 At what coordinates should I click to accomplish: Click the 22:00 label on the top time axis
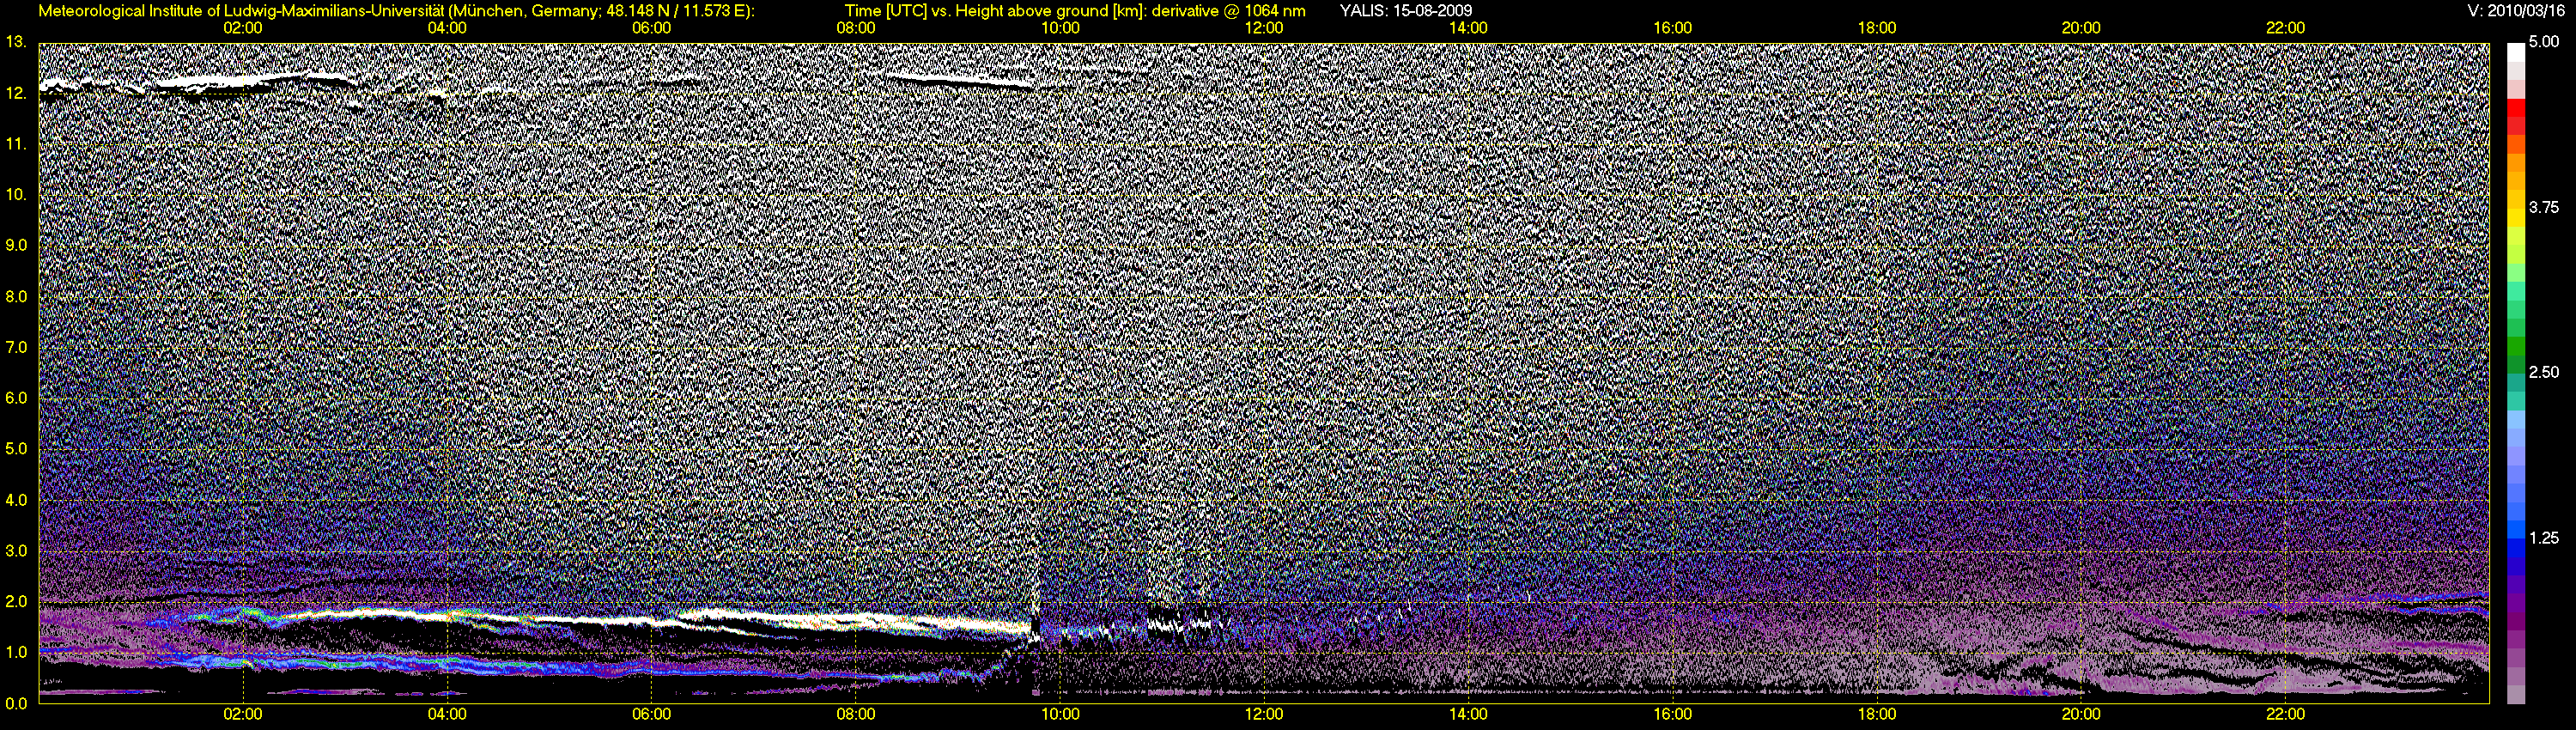pyautogui.click(x=2286, y=28)
